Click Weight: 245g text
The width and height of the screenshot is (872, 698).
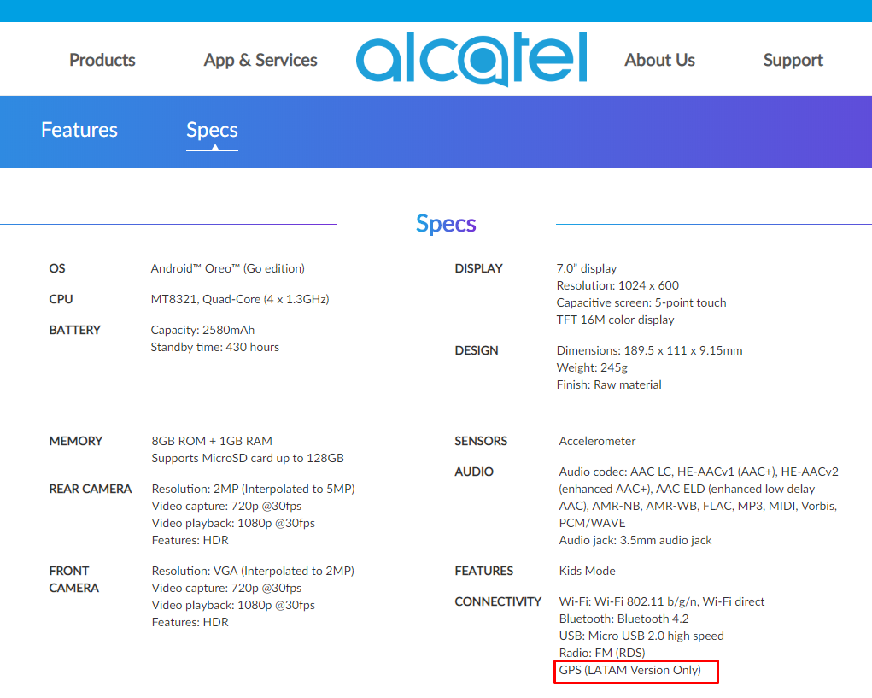tap(592, 367)
